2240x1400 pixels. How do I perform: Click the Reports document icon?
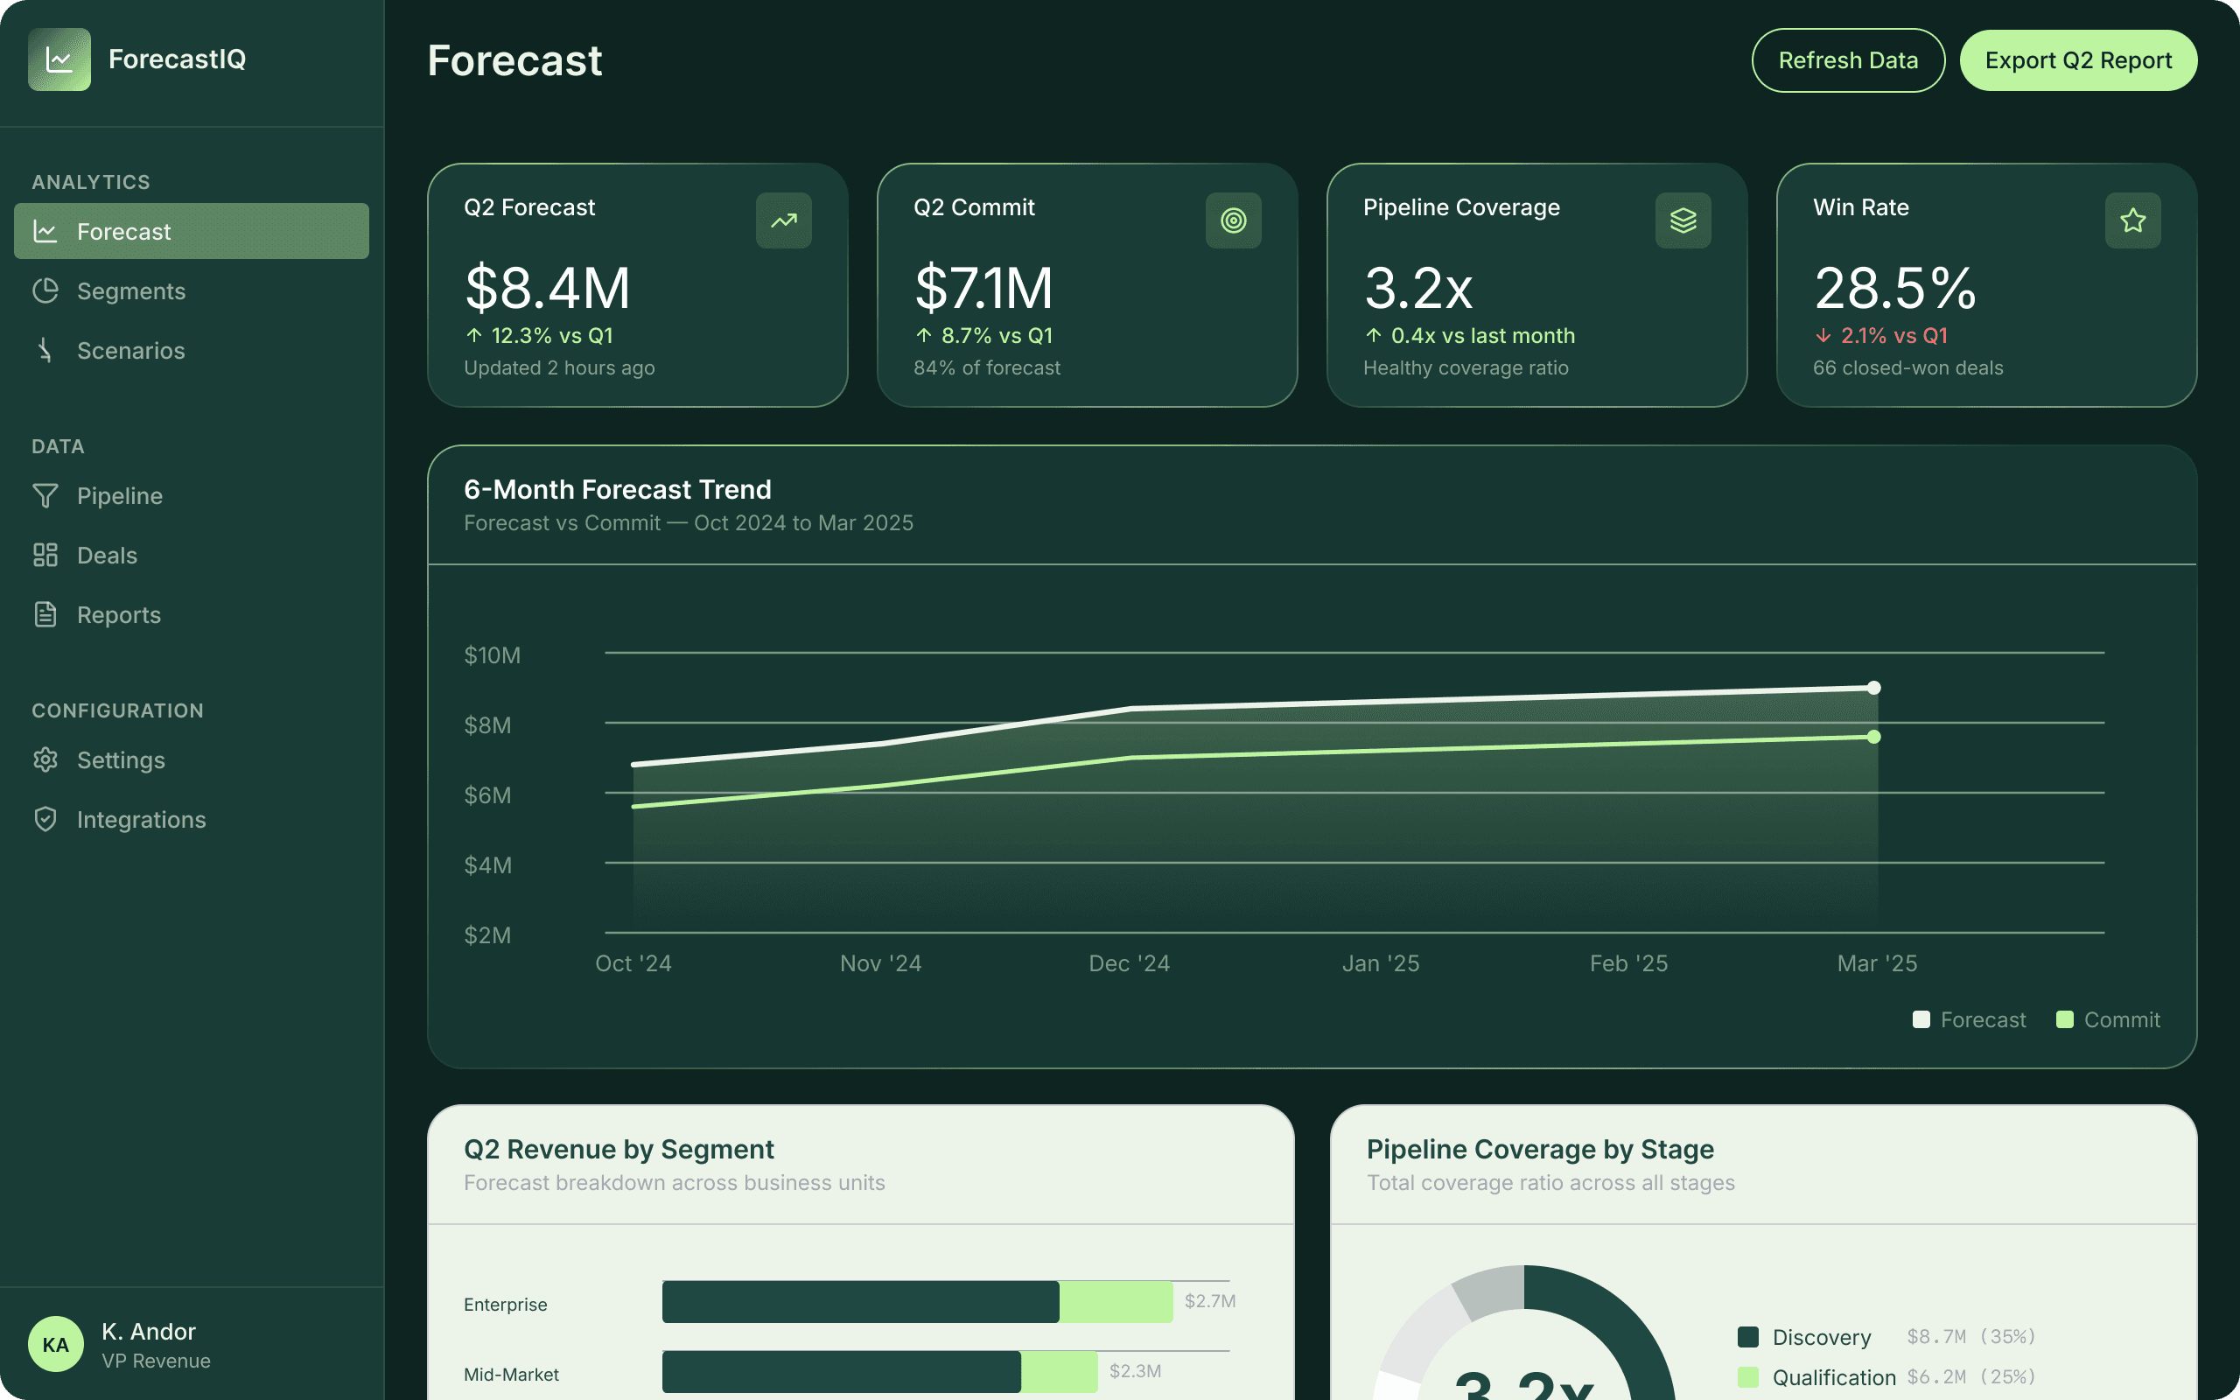(x=45, y=614)
